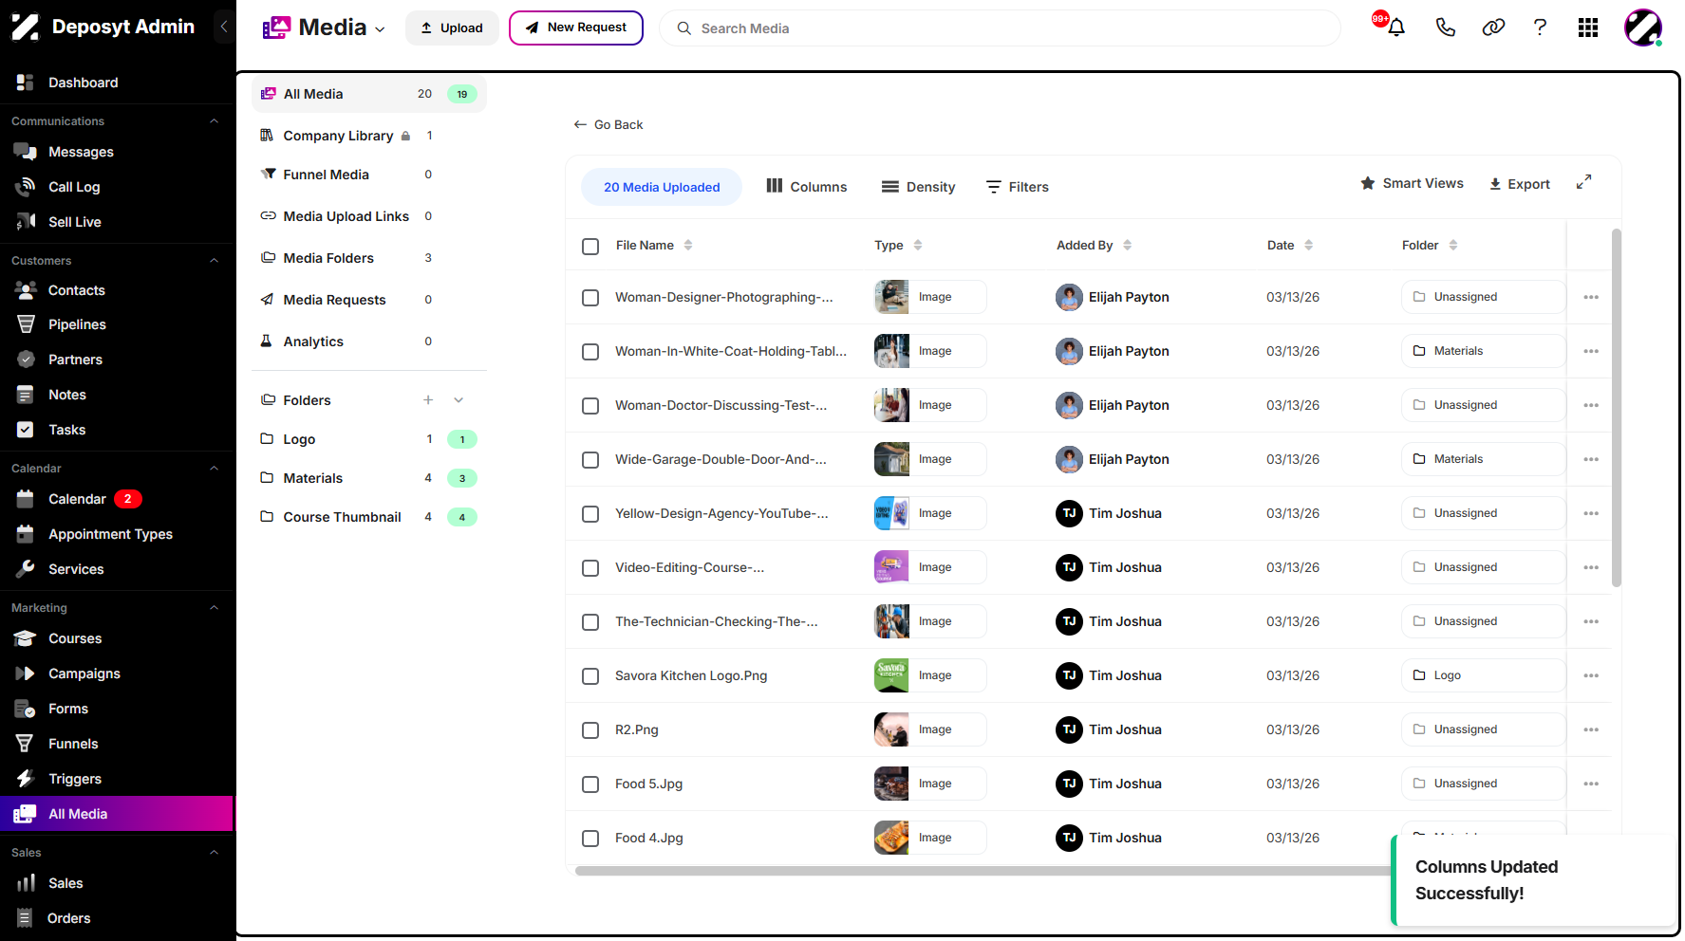This screenshot has height=941, width=1685.
Task: Expand the table to fullscreen
Action: click(1583, 182)
